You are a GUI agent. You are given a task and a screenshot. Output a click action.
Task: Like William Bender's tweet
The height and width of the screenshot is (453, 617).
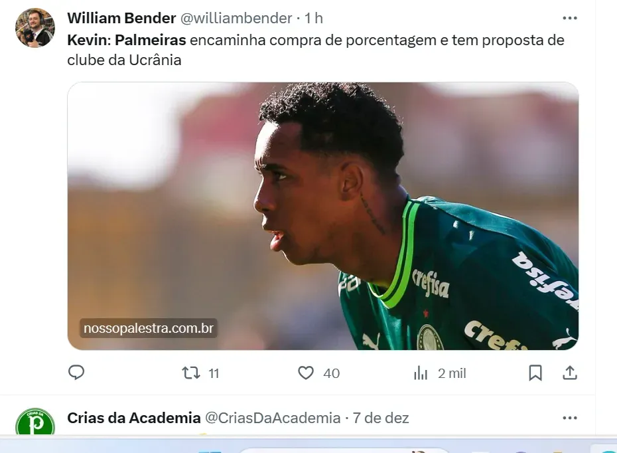click(306, 373)
